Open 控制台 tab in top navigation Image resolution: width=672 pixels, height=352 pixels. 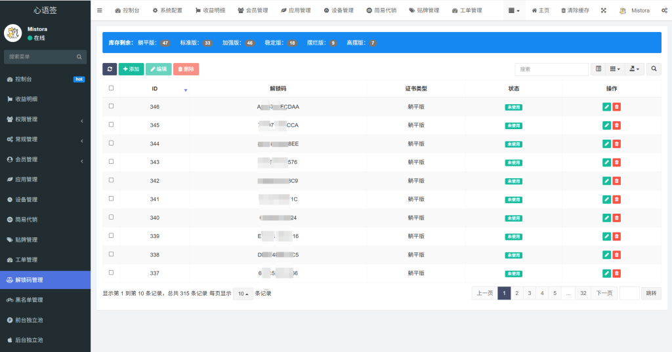coord(127,10)
